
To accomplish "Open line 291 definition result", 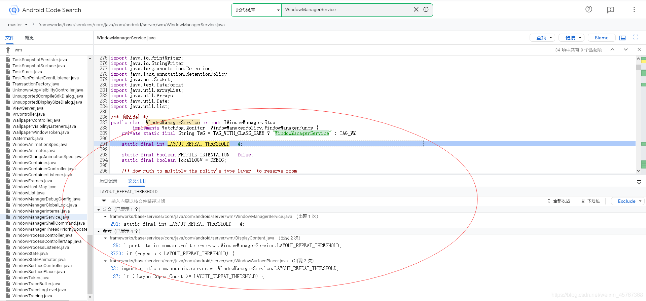I will (x=177, y=224).
